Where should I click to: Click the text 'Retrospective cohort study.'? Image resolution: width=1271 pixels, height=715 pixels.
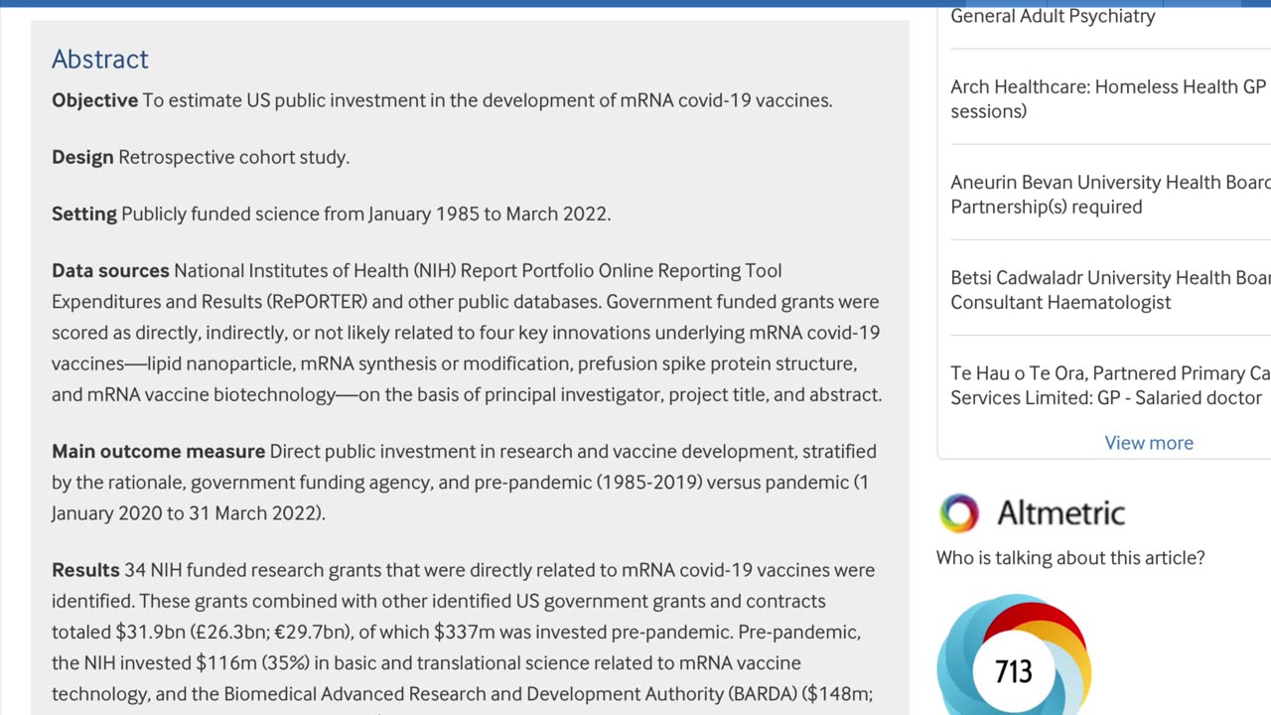click(x=234, y=157)
